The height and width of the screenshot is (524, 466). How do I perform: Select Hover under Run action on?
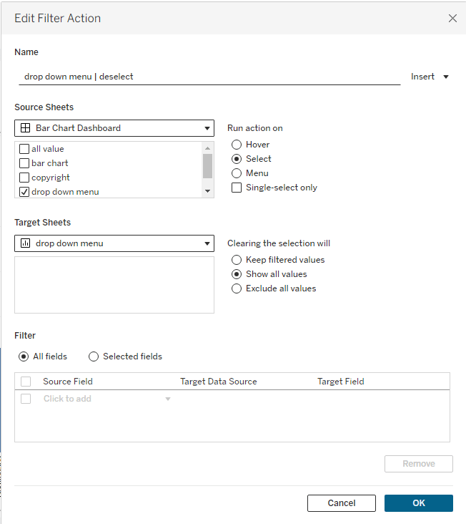pos(237,145)
